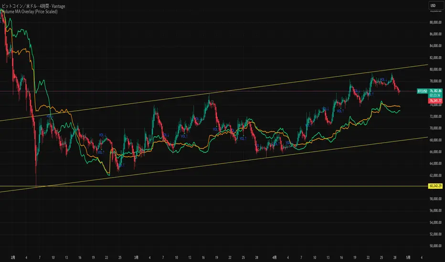Click the red 76,341.77 price label

coord(435,101)
